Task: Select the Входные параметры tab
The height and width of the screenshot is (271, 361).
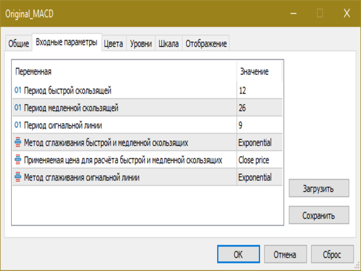Action: (x=67, y=42)
